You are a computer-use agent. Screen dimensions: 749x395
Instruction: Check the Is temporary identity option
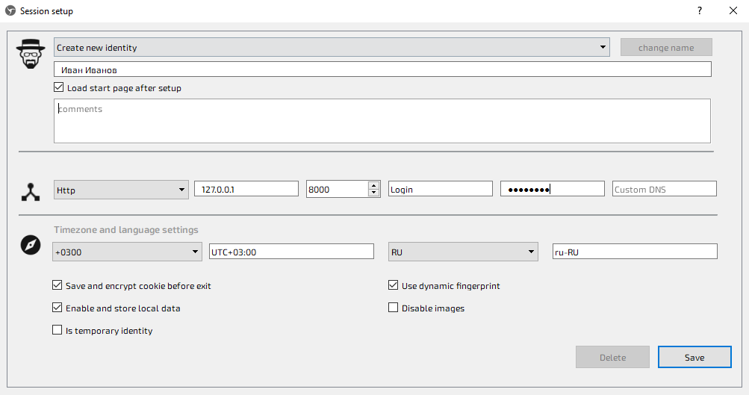click(58, 330)
